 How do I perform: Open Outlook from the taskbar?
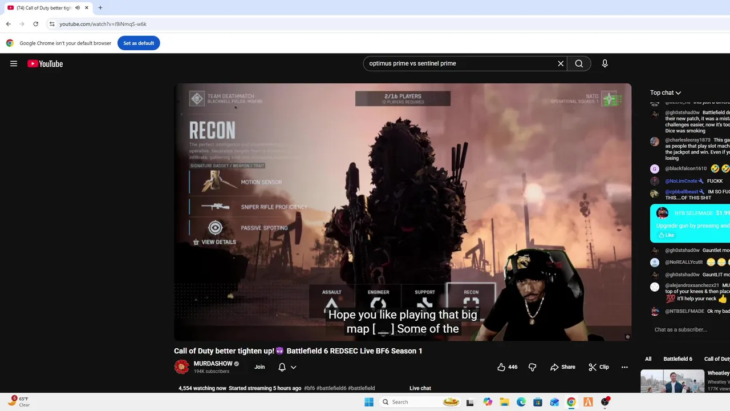554,402
